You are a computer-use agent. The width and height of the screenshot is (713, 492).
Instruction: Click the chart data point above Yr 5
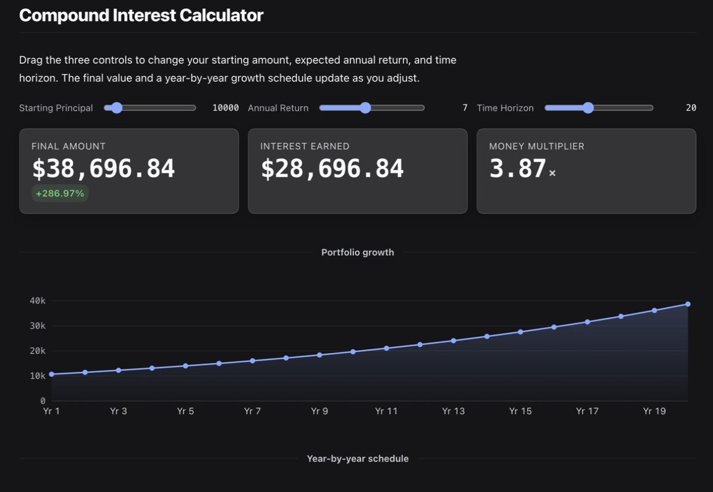185,366
